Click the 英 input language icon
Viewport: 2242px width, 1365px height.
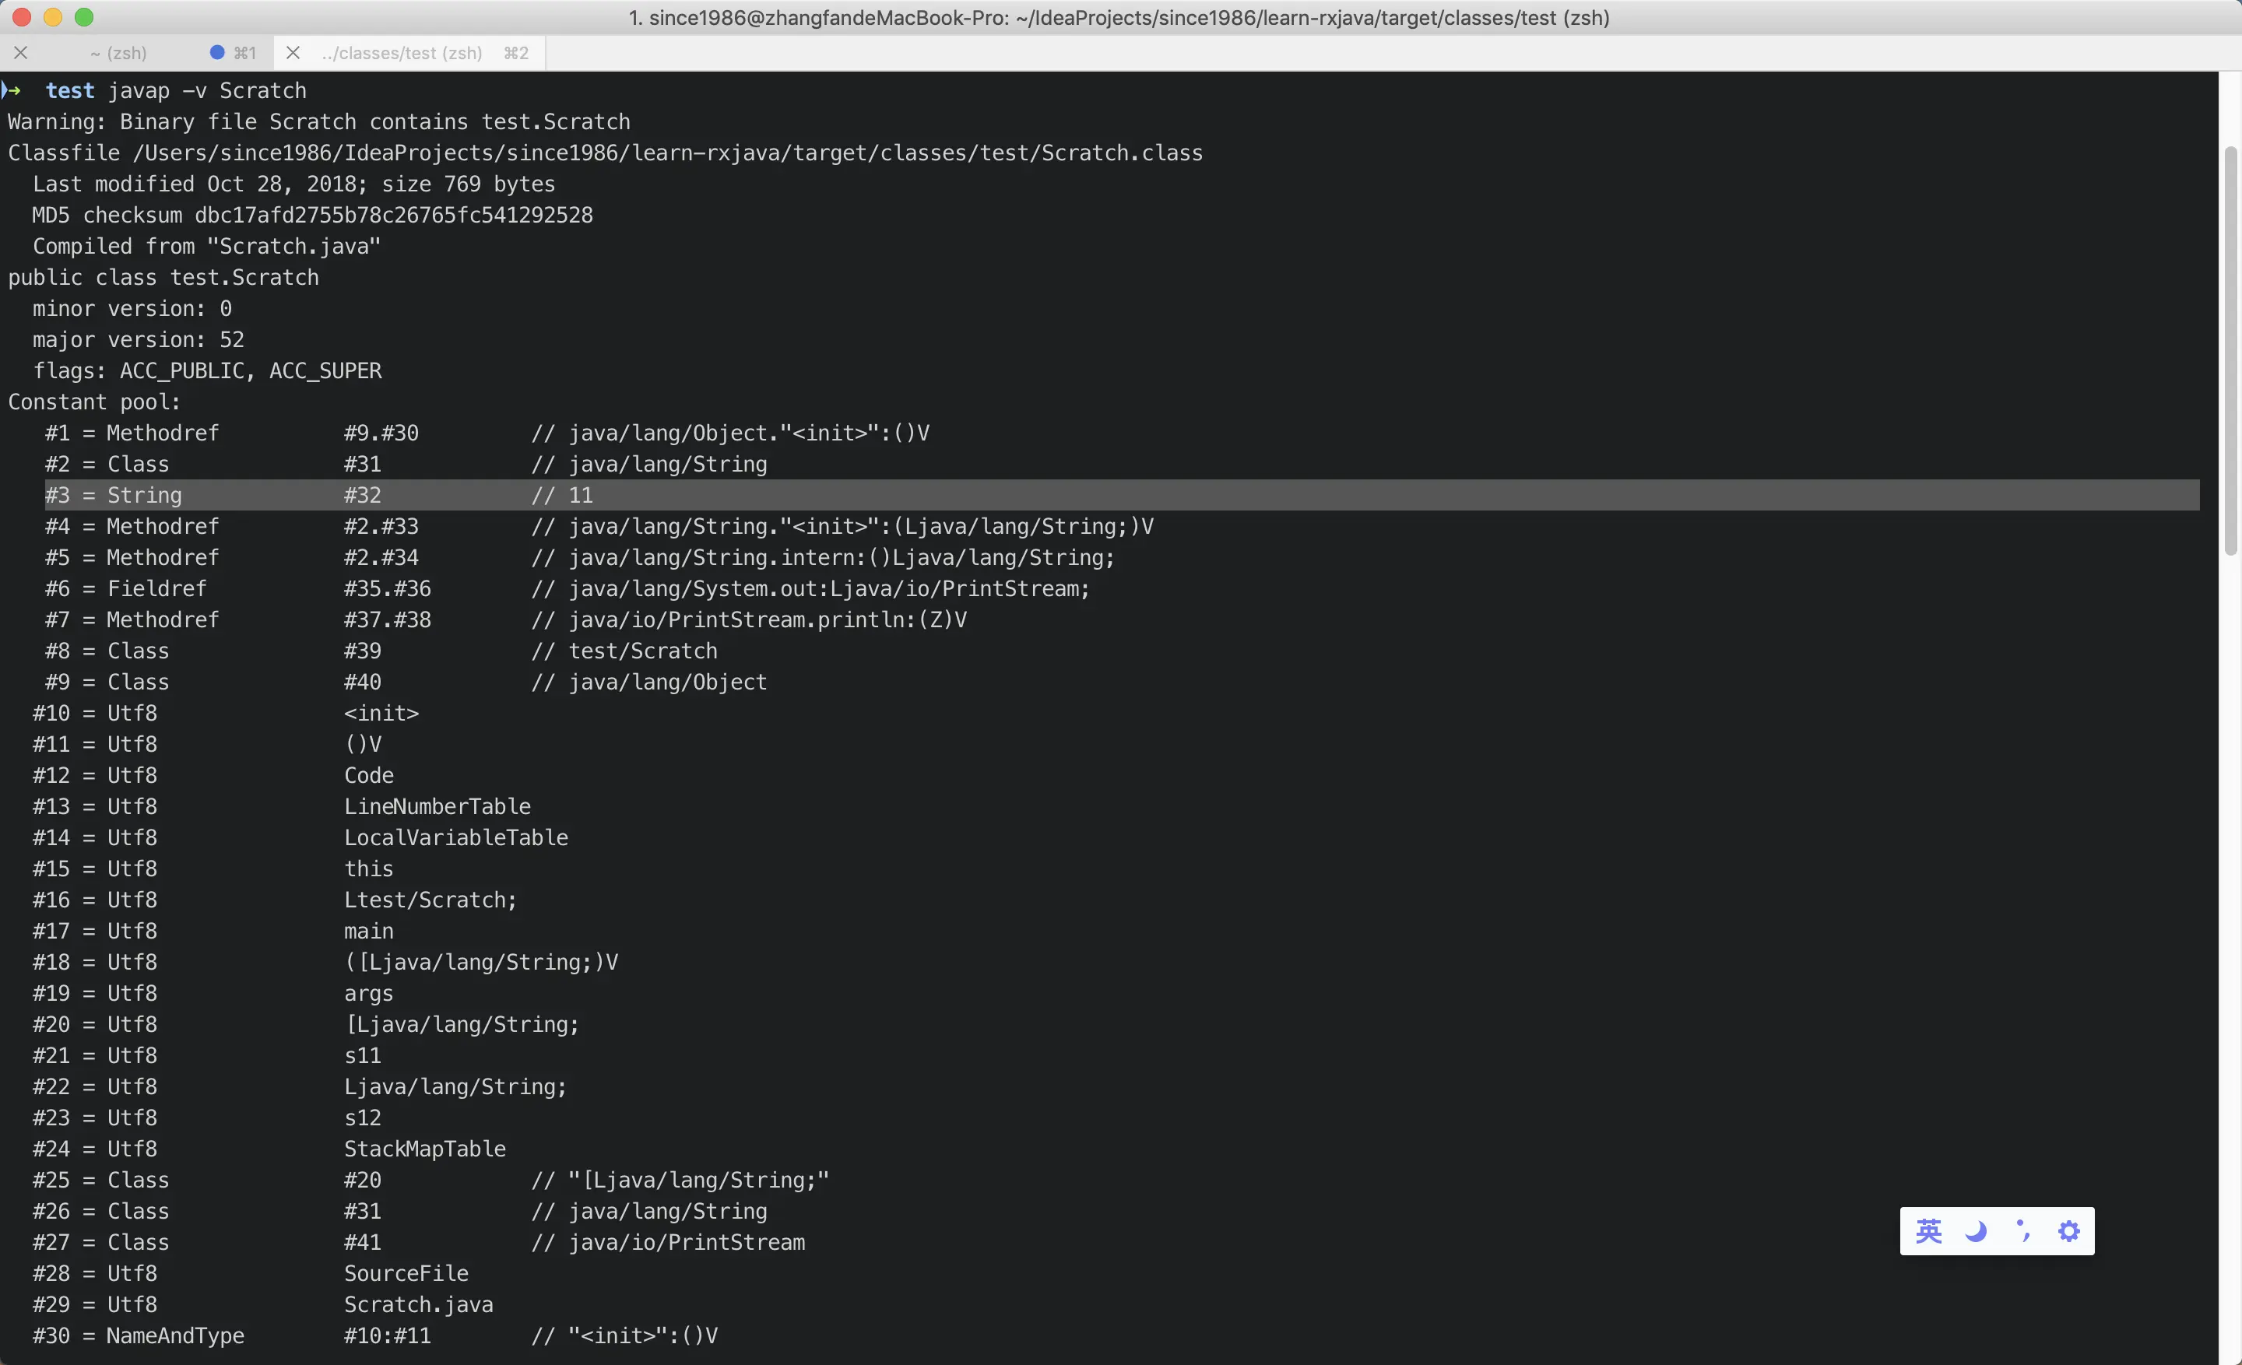pyautogui.click(x=1928, y=1231)
